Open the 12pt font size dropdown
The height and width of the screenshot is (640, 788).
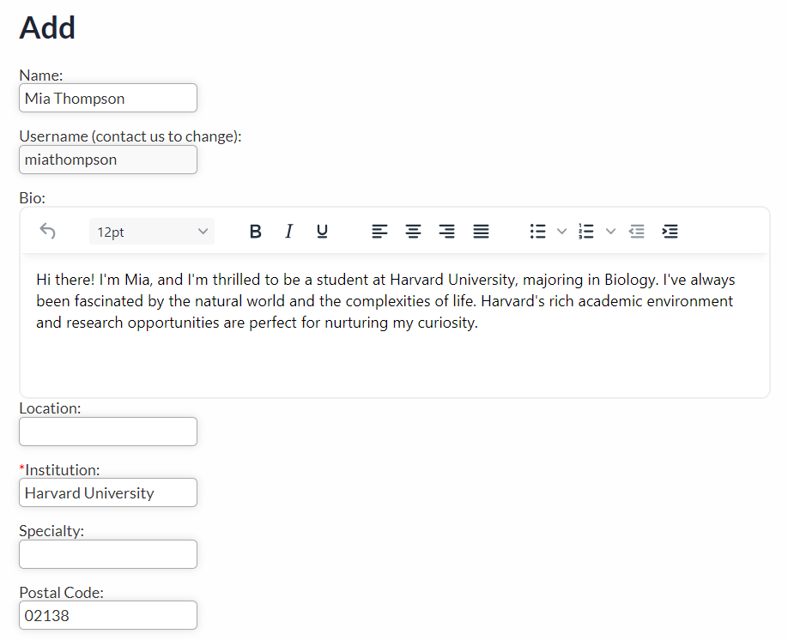[x=152, y=232]
